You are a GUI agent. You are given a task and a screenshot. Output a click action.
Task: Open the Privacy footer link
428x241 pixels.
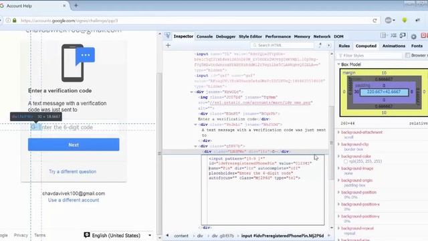tap(21, 235)
